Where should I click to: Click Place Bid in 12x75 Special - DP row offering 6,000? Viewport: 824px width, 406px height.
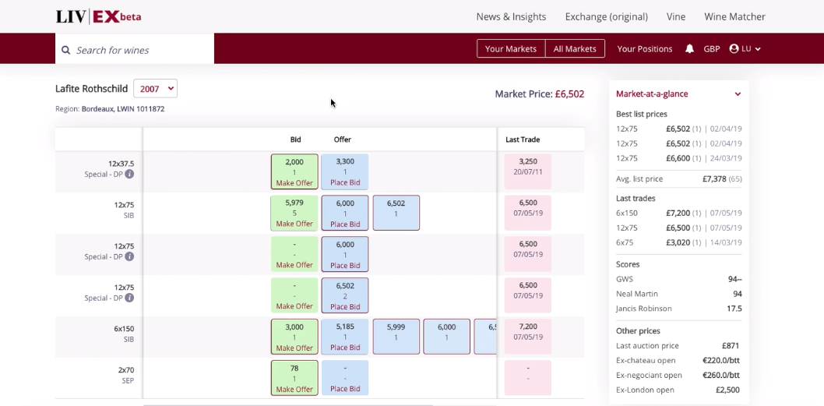(345, 266)
